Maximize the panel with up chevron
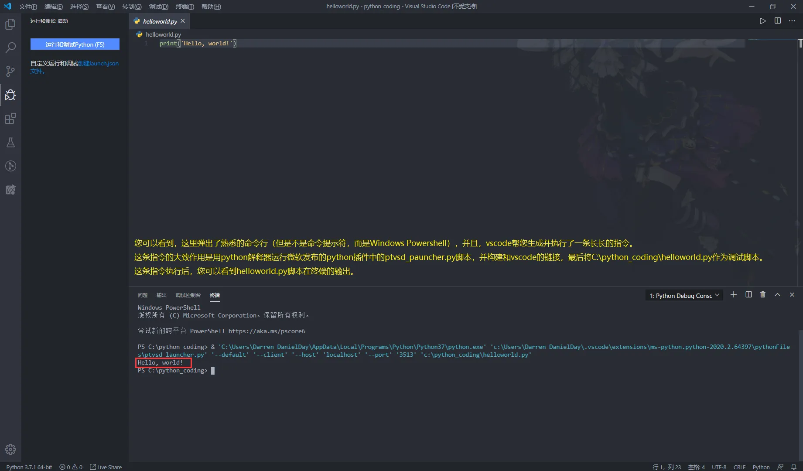The image size is (803, 471). pyautogui.click(x=777, y=295)
